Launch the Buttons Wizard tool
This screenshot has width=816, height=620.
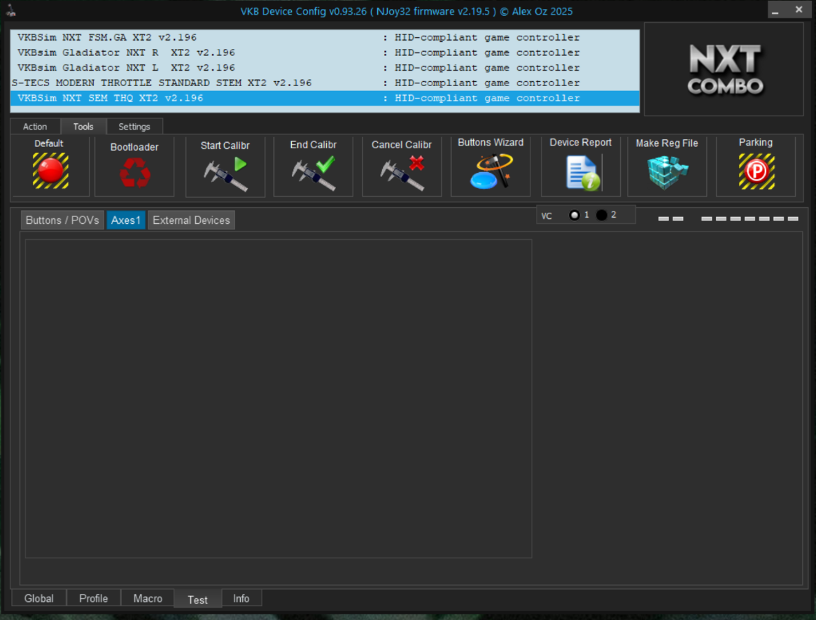point(490,172)
